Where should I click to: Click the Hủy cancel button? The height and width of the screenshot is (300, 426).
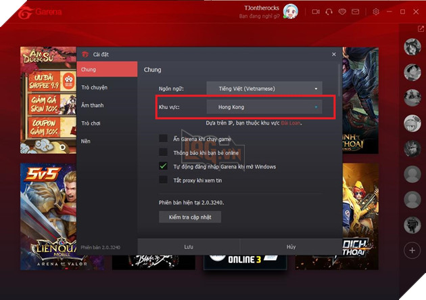click(x=290, y=247)
